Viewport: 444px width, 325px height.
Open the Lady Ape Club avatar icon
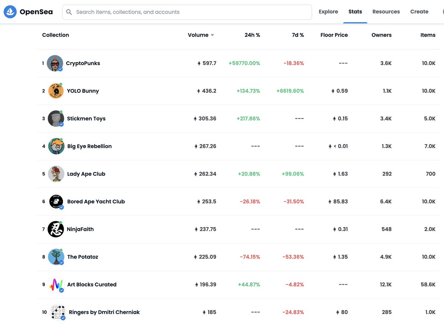[x=56, y=174]
